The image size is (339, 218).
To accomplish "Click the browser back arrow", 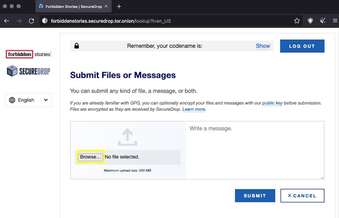I will [x=7, y=21].
